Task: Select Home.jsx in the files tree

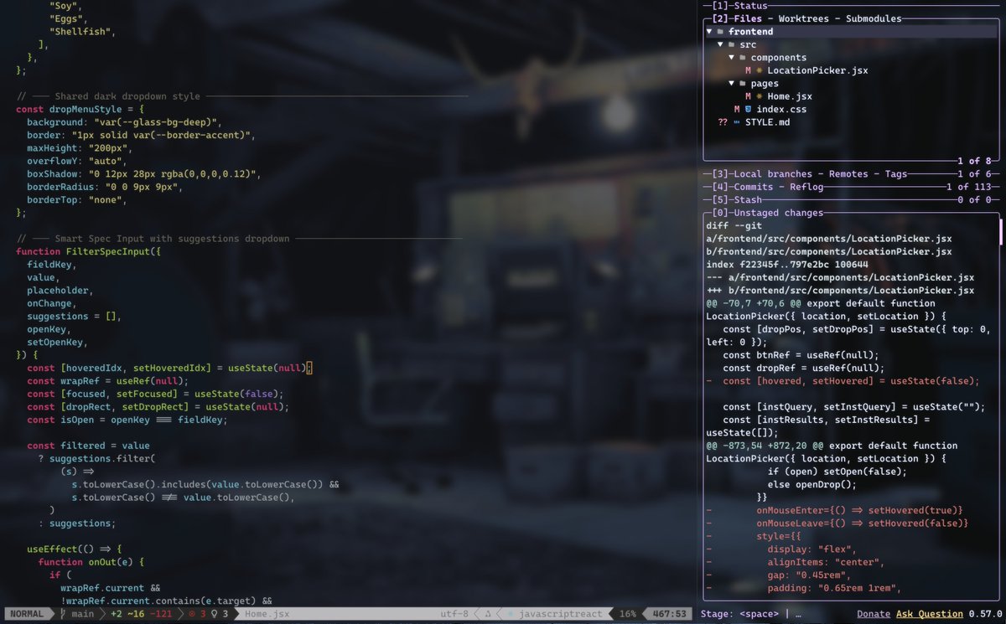Action: (x=790, y=96)
